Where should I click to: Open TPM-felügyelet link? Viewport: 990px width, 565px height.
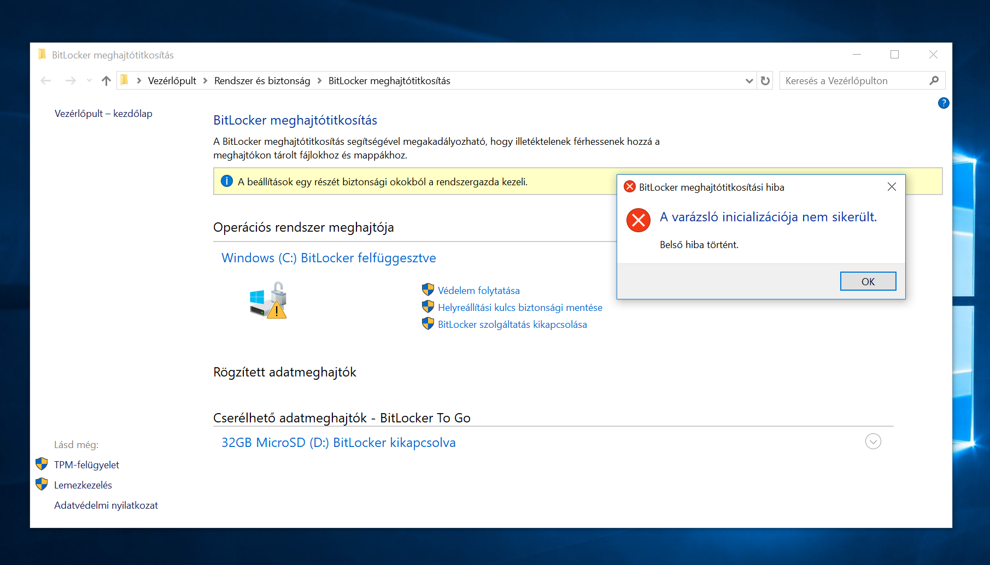tap(86, 465)
